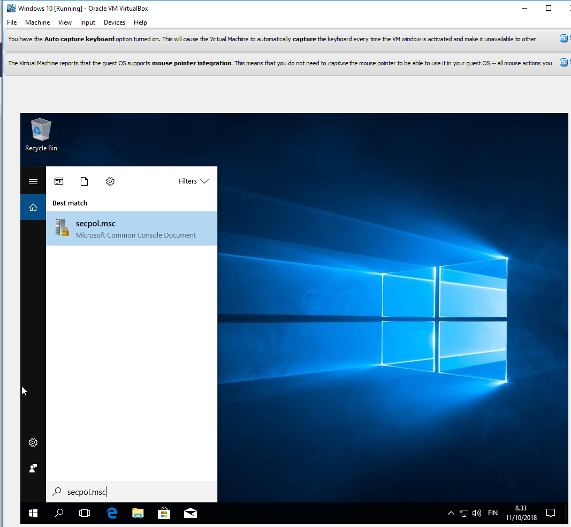571x527 pixels.
Task: Open the VirtualBox Input menu
Action: (x=88, y=22)
